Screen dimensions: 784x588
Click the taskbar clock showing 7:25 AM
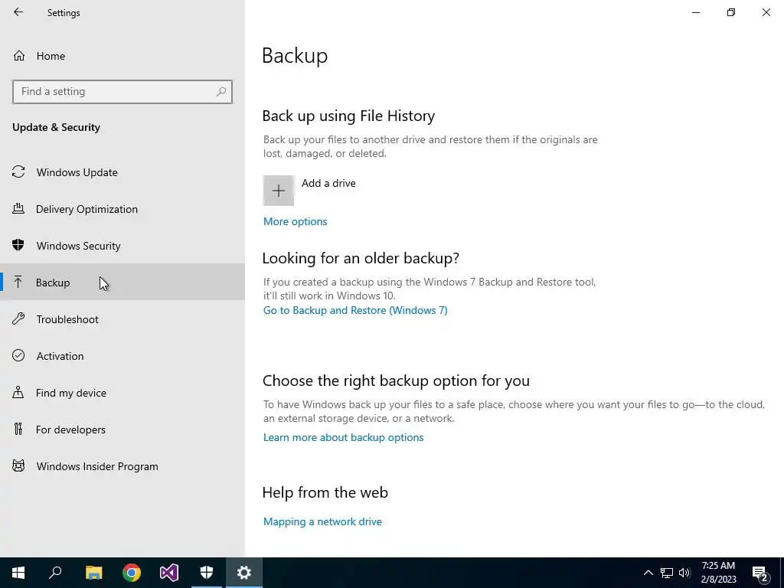[718, 573]
